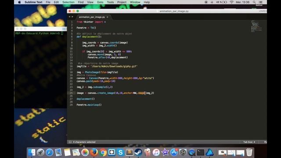This screenshot has height=158, width=281.
Task: Click battery 48% status in menu bar
Action: click(221, 2)
